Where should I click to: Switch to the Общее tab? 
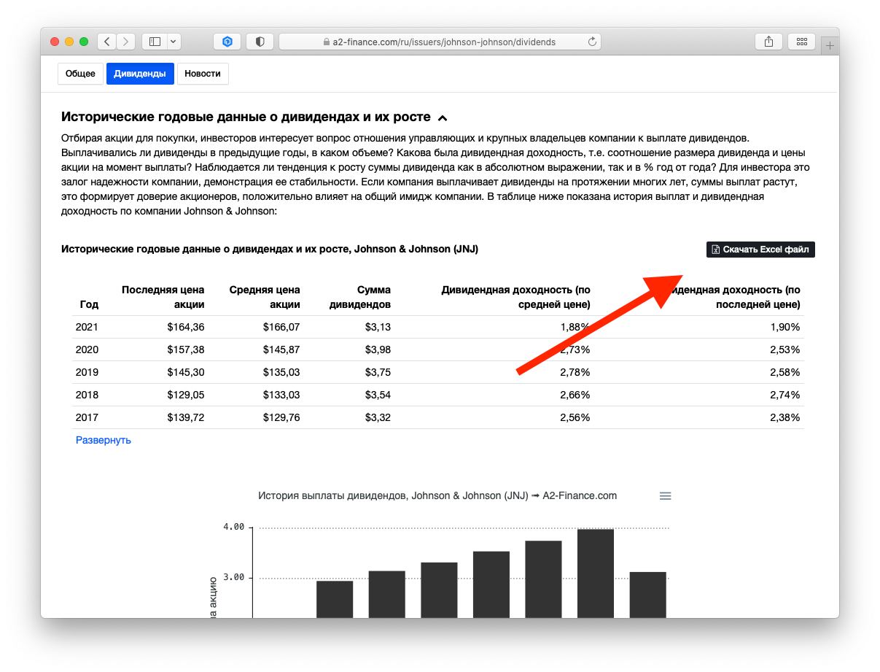pyautogui.click(x=80, y=74)
